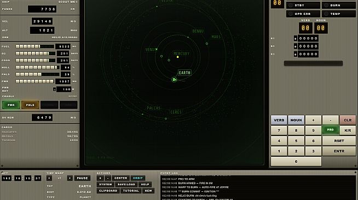
Task: Click the R1 register display
Action: click(x=306, y=38)
